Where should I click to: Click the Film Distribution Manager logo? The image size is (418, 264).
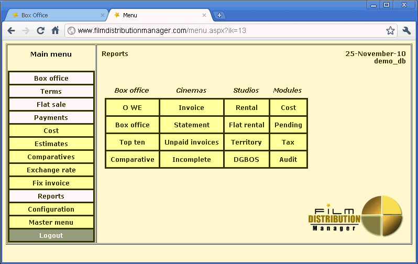tap(356, 215)
